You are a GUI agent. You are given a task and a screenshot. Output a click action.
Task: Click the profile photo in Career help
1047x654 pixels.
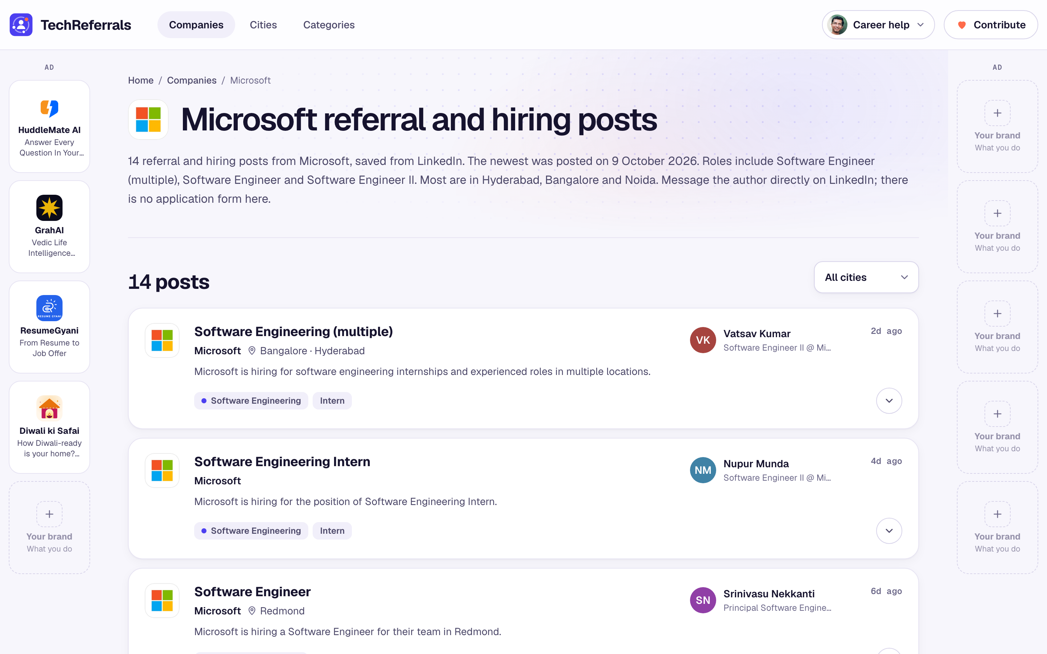pos(837,25)
